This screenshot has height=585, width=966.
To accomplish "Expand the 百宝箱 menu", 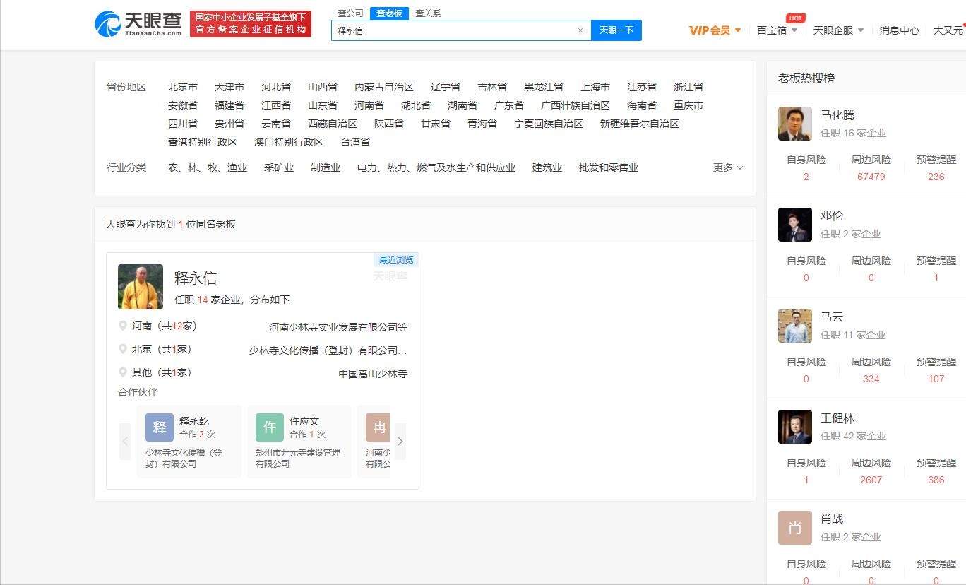I will click(777, 30).
